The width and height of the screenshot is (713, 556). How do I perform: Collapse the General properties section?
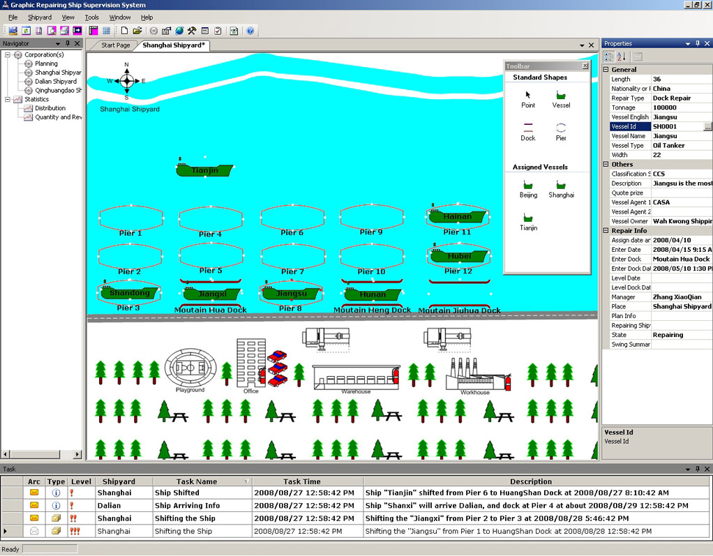[606, 70]
